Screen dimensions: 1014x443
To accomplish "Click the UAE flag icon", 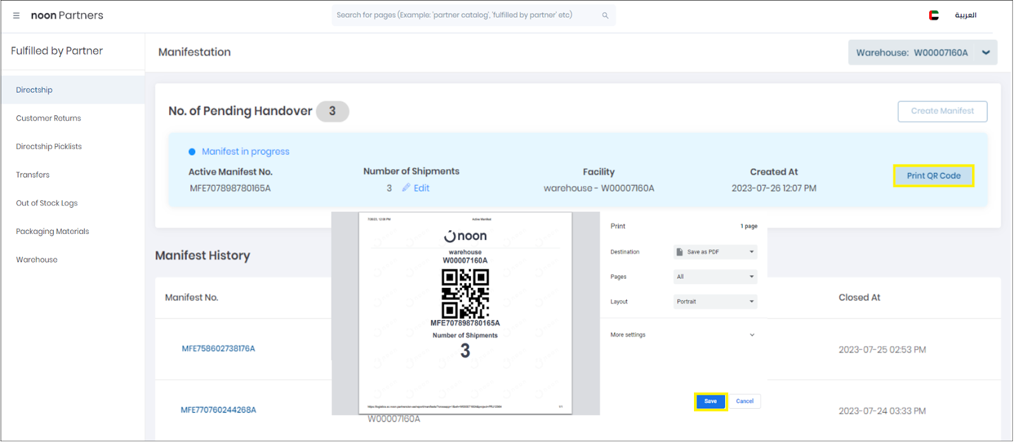I will (x=934, y=15).
